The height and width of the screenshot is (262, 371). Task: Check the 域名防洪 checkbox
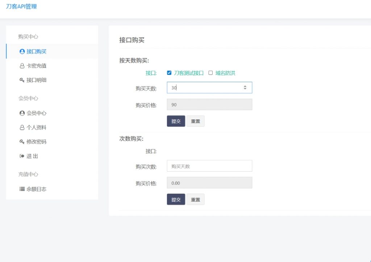pos(210,73)
